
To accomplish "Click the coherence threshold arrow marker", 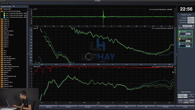I will (173, 72).
